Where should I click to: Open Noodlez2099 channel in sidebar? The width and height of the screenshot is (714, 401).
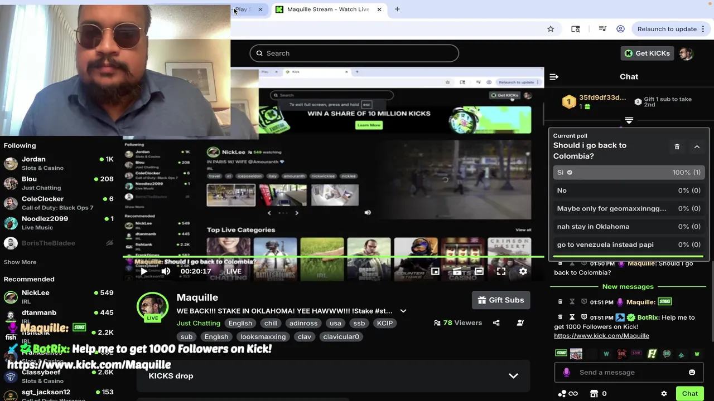click(59, 223)
